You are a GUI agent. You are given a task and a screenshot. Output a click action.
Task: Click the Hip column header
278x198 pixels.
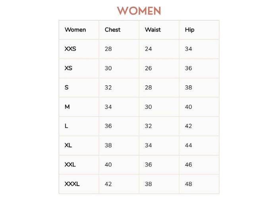pos(189,30)
